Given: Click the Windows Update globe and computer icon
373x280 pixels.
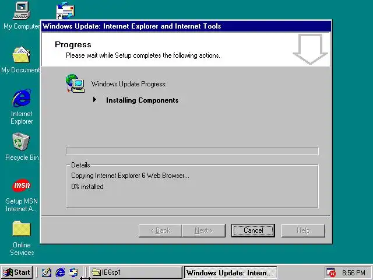Looking at the screenshot, I should point(75,83).
